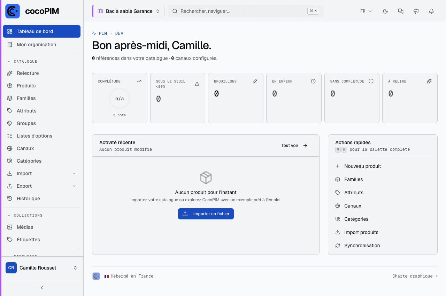
Task: Open the notifications bell
Action: click(431, 11)
